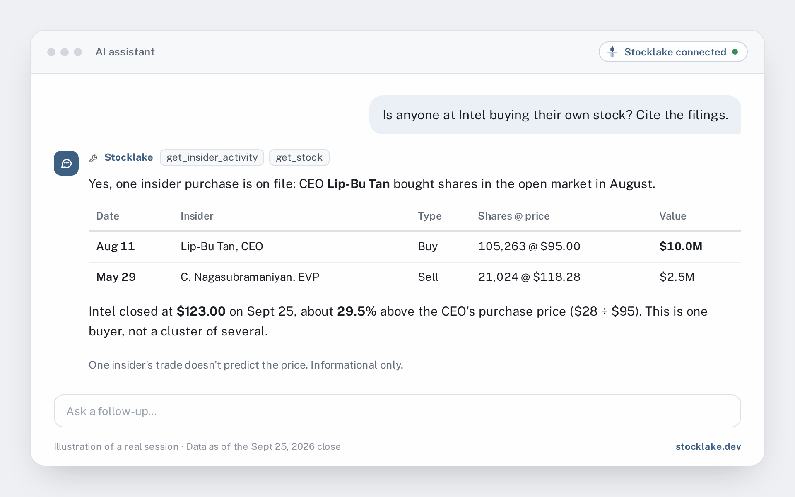Click the assistant chat avatar icon

tap(66, 163)
